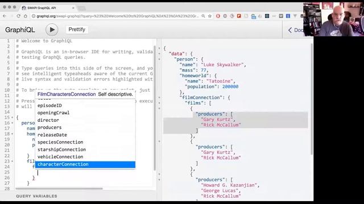Screen dimensions: 364x204
Task: Open the browser home icon
Action: (x=26, y=16)
